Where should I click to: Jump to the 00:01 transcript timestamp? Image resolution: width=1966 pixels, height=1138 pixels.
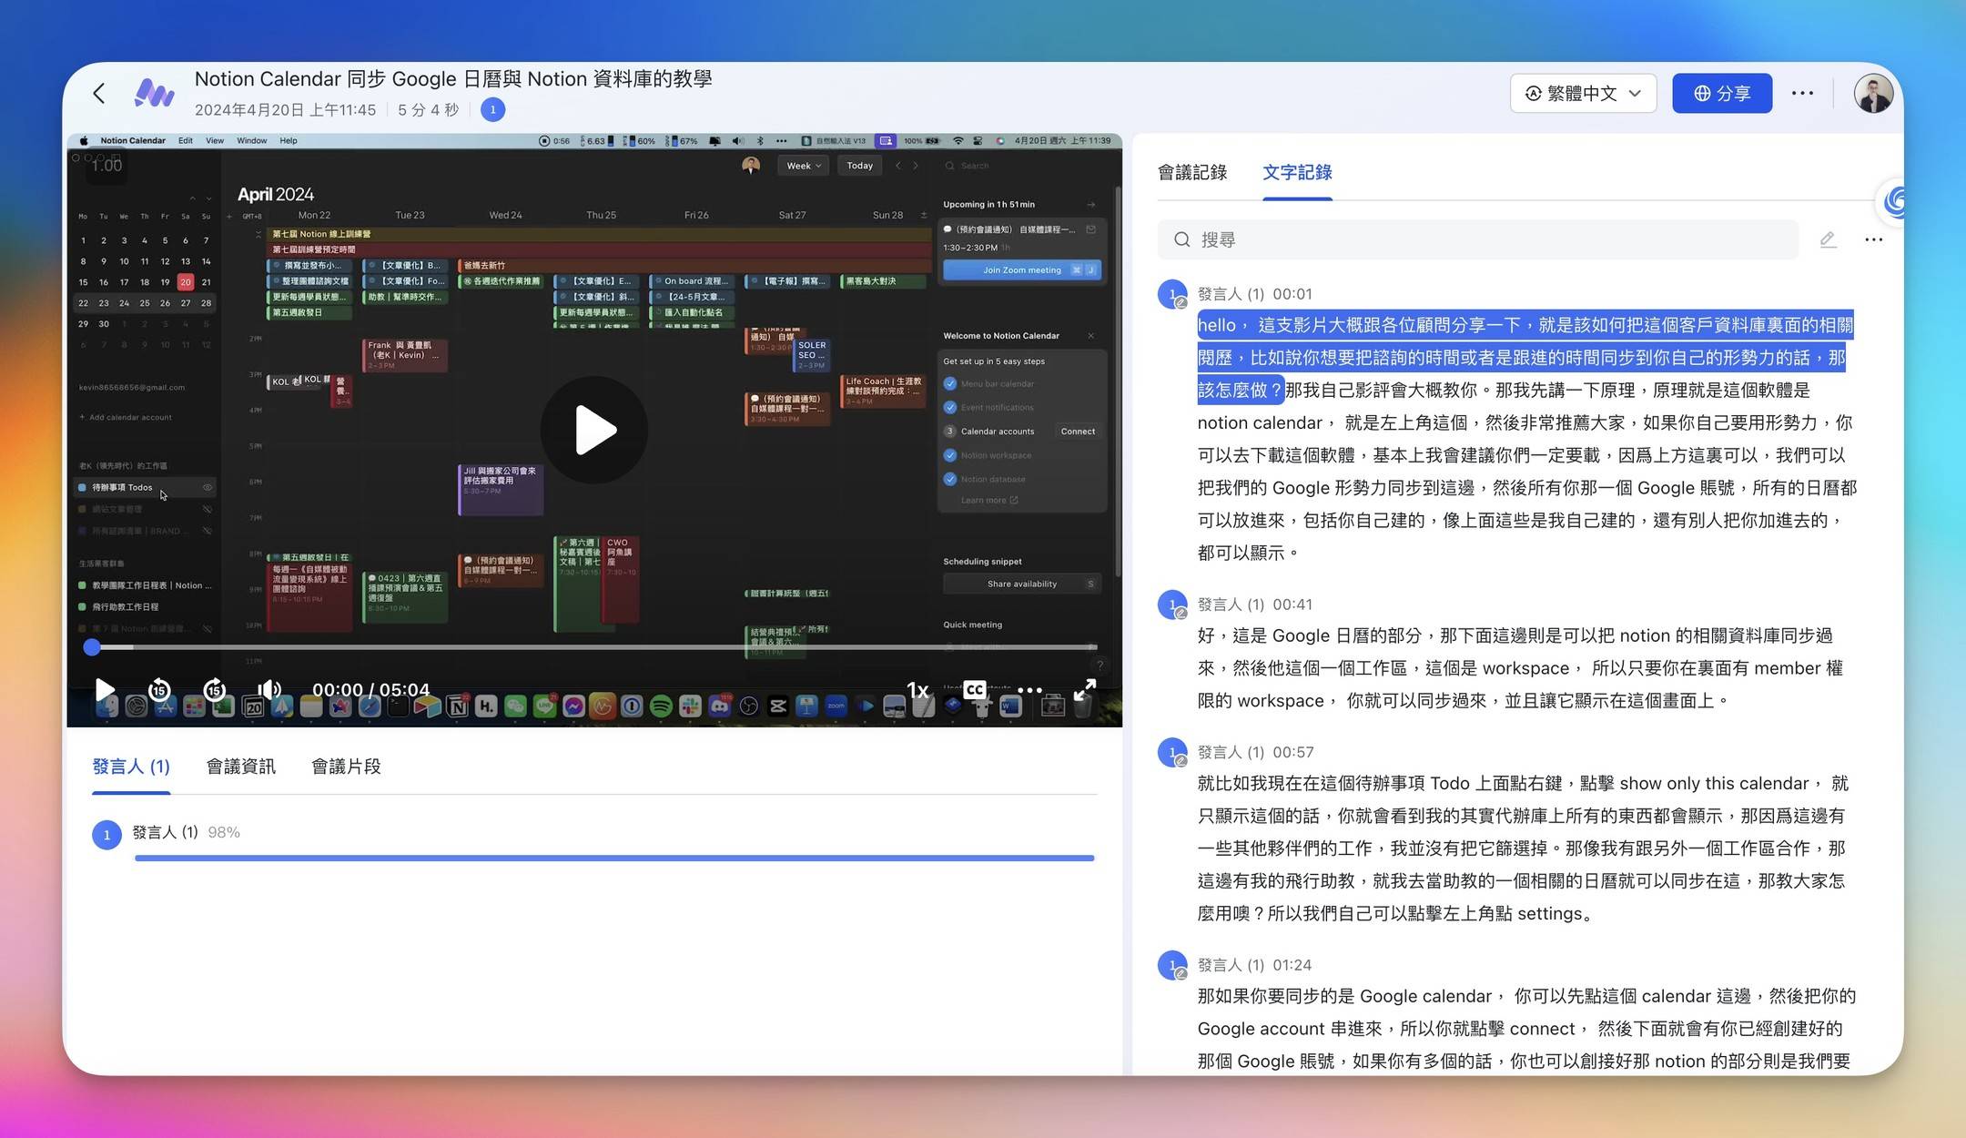click(1292, 294)
